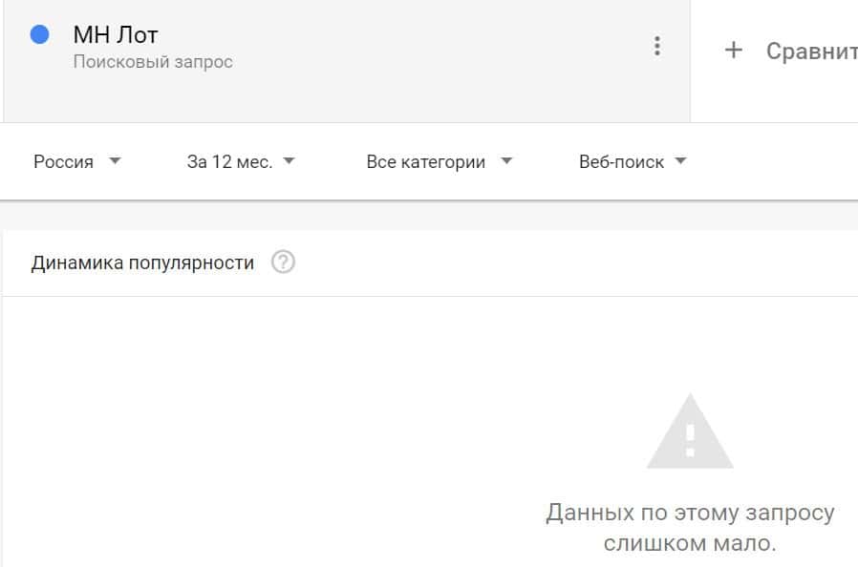The width and height of the screenshot is (858, 567).
Task: Expand the Россия dropdown arrow
Action: (x=115, y=160)
